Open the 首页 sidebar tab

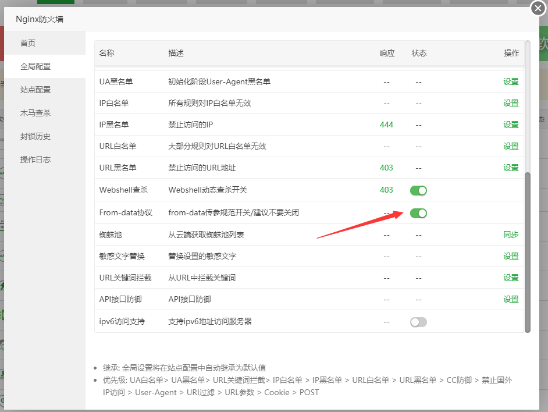pos(45,43)
